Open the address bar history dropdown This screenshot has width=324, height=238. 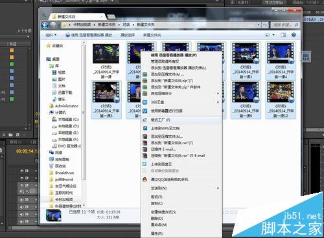pyautogui.click(x=259, y=25)
